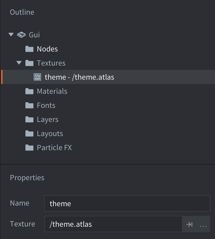Click the Texture path field

pyautogui.click(x=113, y=224)
